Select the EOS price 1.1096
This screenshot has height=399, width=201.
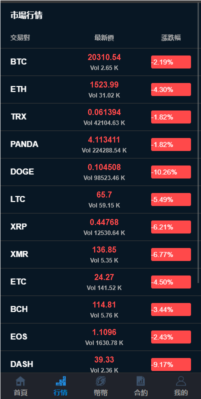pos(104,332)
